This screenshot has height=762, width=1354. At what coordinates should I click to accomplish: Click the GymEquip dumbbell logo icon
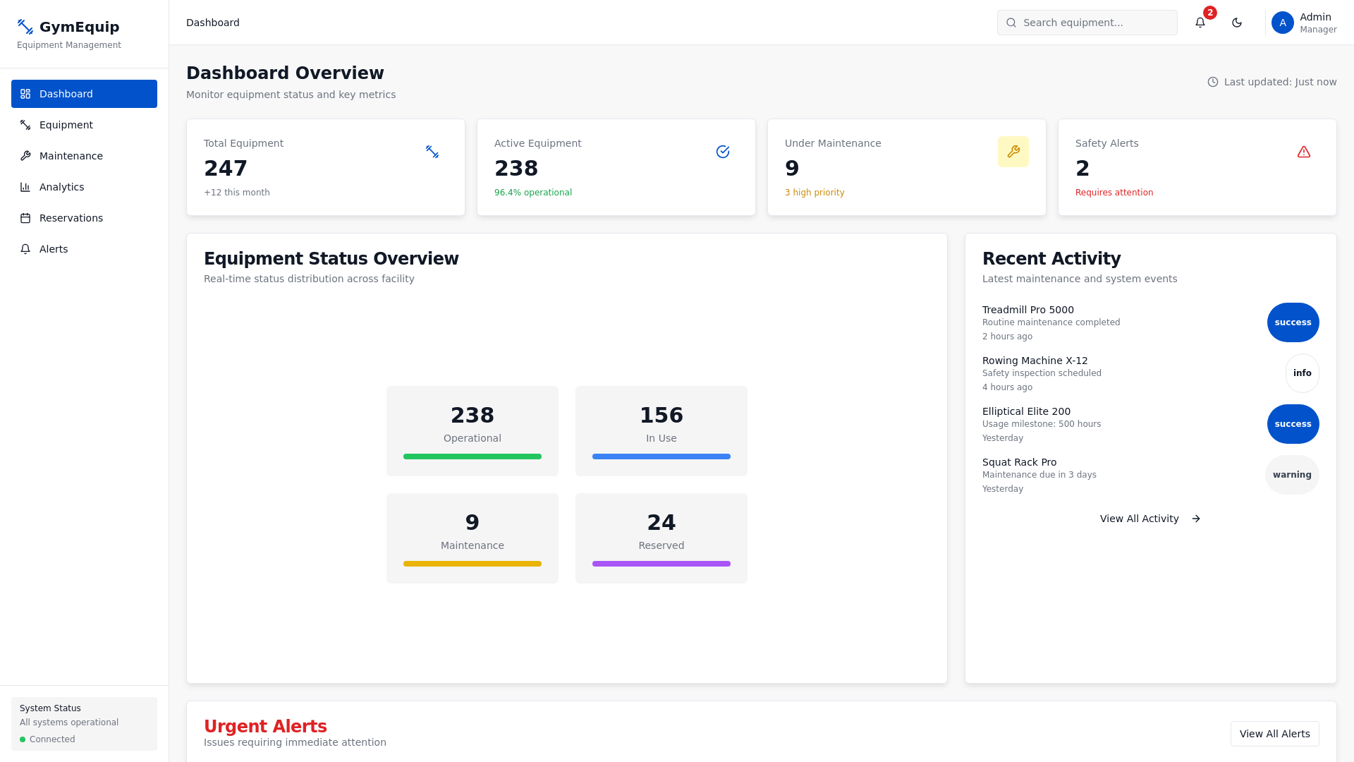point(25,27)
